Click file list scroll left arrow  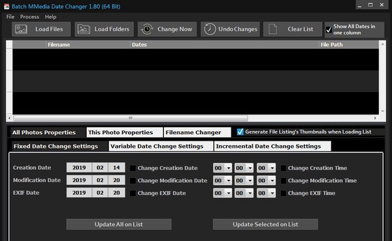(9, 118)
